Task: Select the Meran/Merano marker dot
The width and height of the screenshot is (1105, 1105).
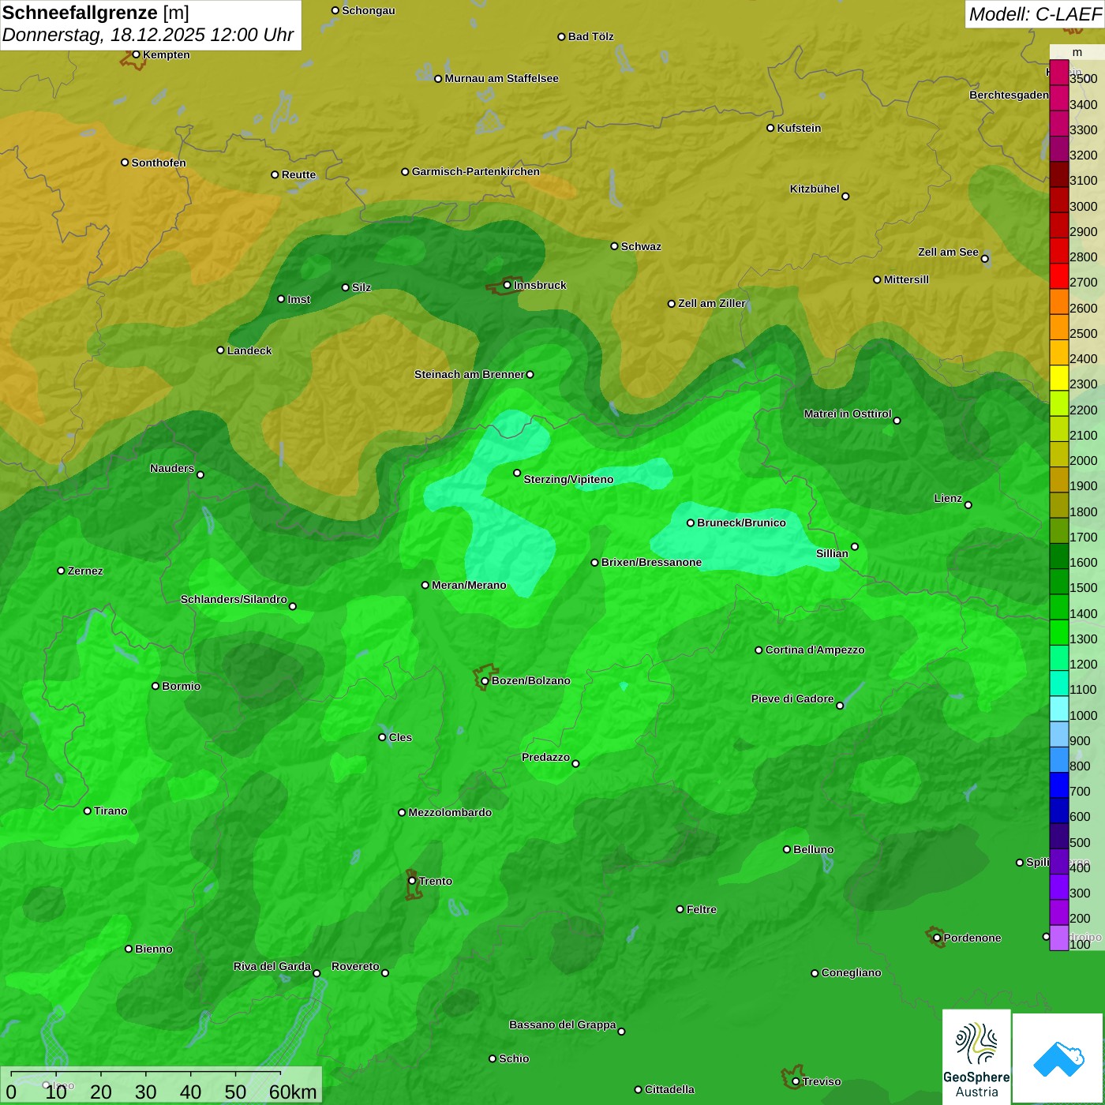Action: point(425,585)
